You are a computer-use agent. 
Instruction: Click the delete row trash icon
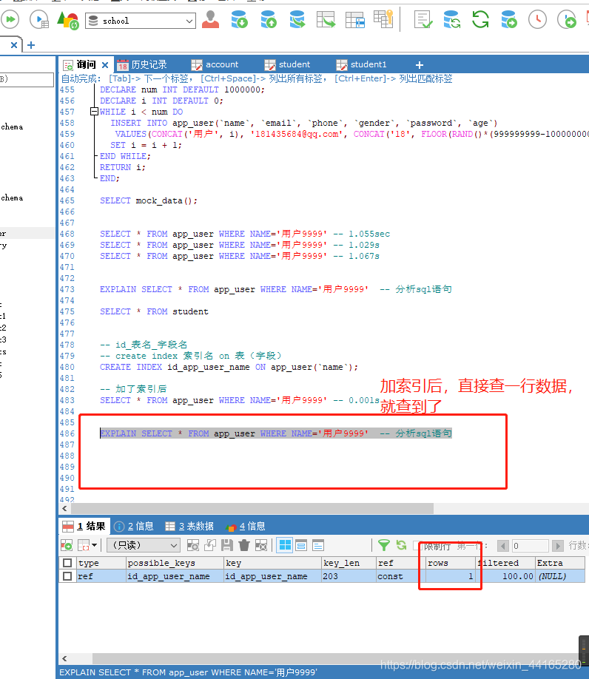click(244, 545)
